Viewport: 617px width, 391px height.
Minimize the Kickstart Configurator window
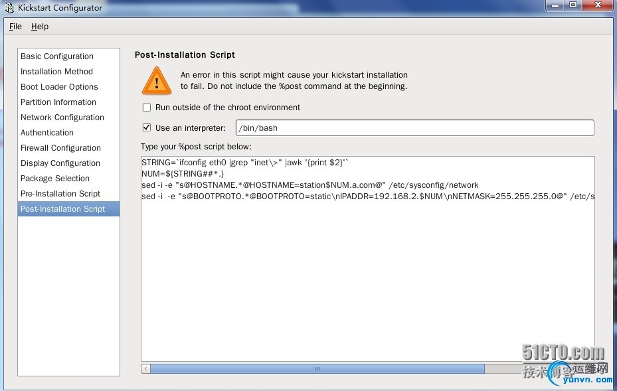click(x=555, y=5)
